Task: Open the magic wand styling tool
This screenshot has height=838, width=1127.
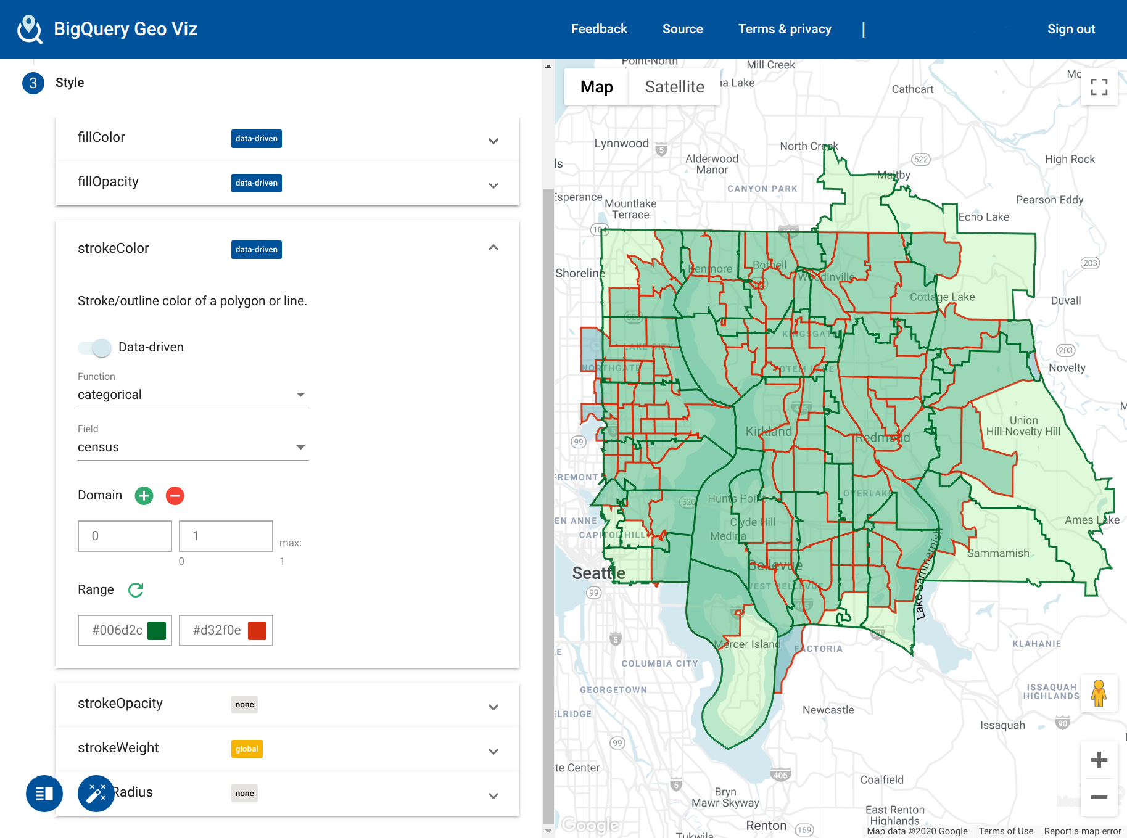Action: point(96,794)
